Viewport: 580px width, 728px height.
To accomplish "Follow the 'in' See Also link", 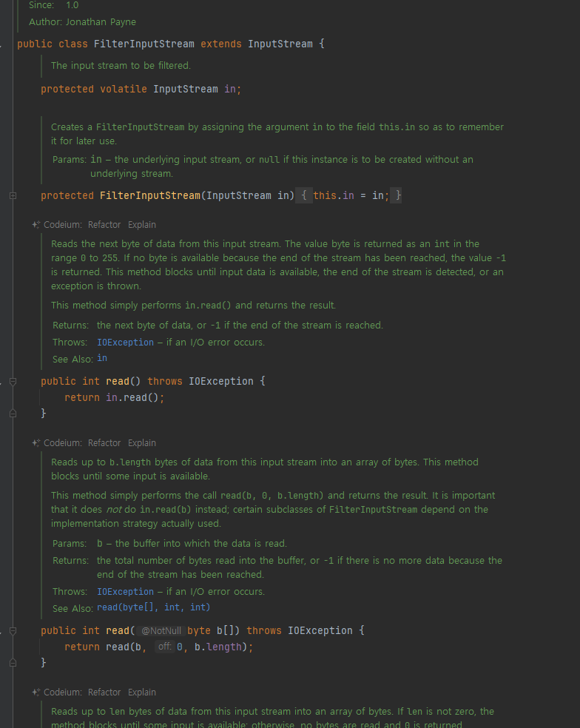I will [x=102, y=358].
